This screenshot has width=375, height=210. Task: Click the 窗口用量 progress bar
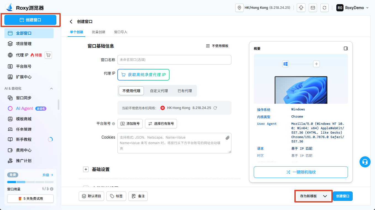(30, 182)
